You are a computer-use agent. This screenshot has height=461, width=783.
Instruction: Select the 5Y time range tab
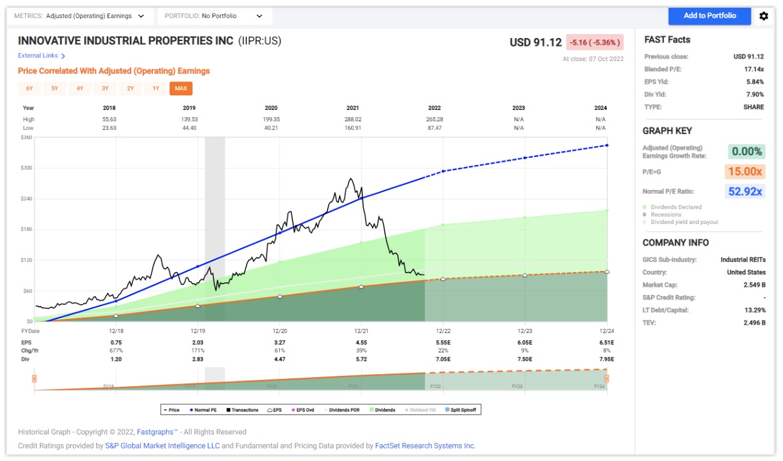[54, 89]
